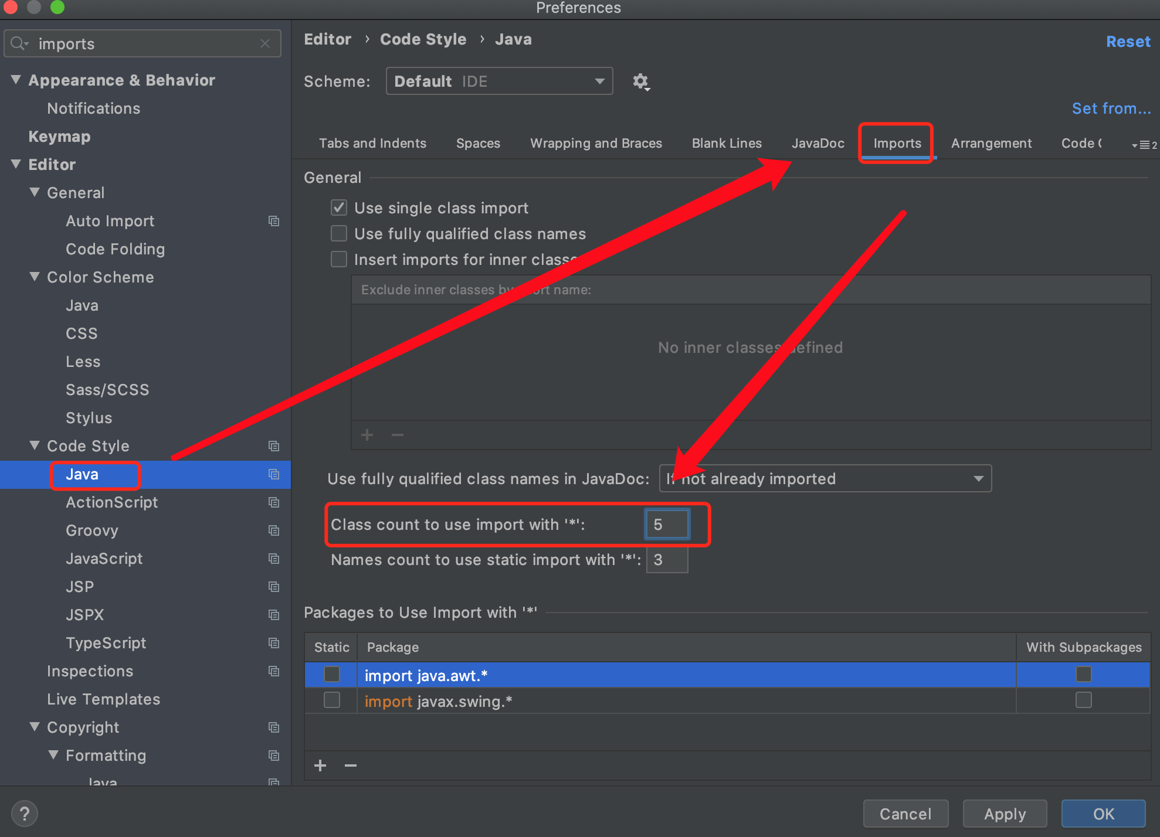
Task: Click the project-level icon beside Auto Import
Action: [x=273, y=221]
